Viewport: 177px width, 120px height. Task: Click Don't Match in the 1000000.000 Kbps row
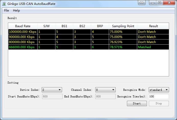pos(153,32)
